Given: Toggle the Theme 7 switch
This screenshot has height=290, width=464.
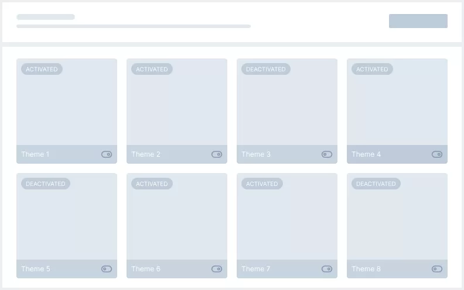Looking at the screenshot, I should pos(327,269).
